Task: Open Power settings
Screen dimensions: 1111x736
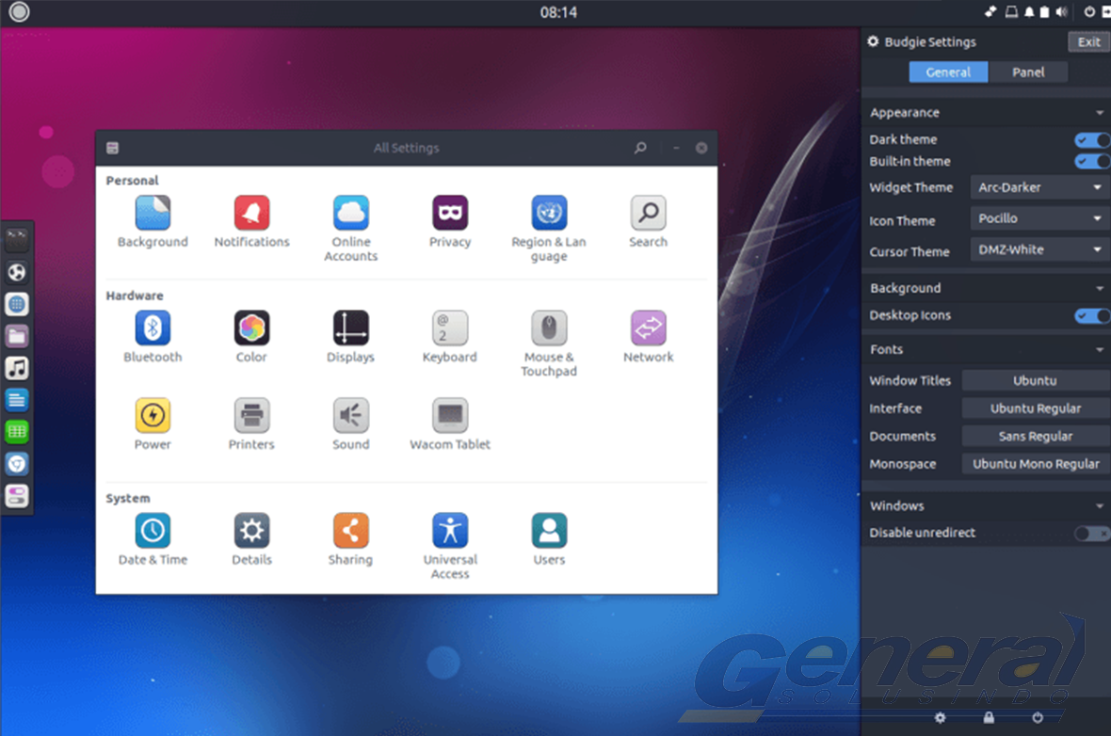Action: 153,416
